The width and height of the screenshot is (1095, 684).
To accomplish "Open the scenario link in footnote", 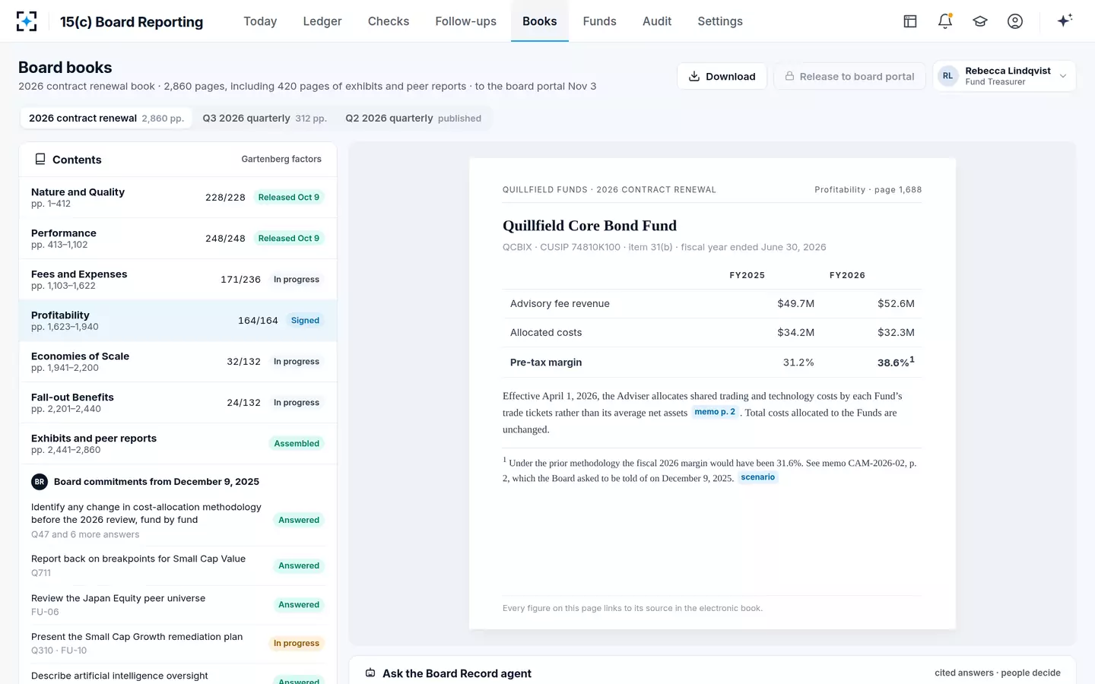I will click(757, 477).
